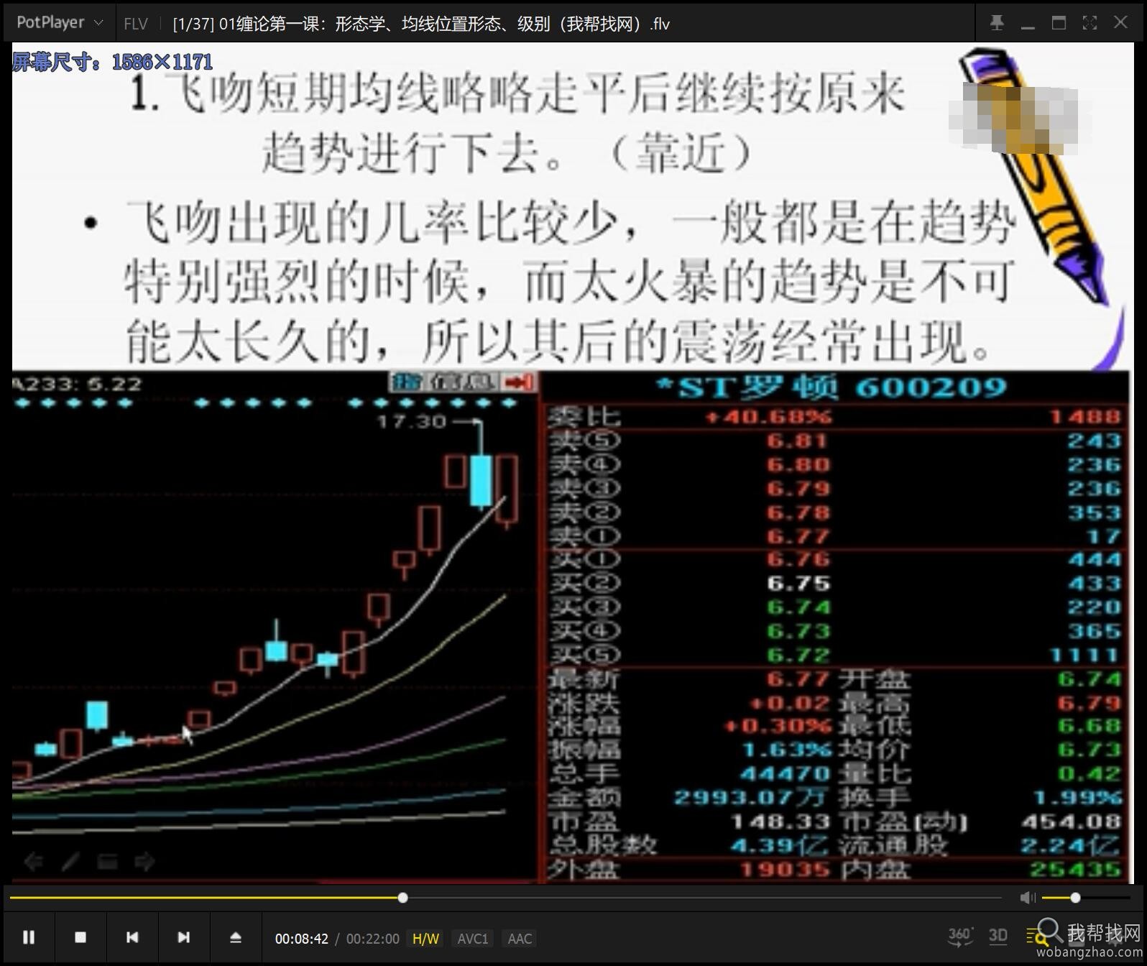Toggle H/W hardware acceleration indicator
Screen dimensions: 1147x966
[425, 939]
